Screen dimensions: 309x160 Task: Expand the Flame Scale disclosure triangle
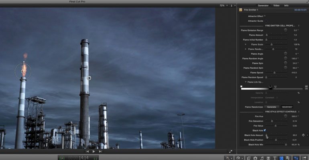[x=246, y=44]
